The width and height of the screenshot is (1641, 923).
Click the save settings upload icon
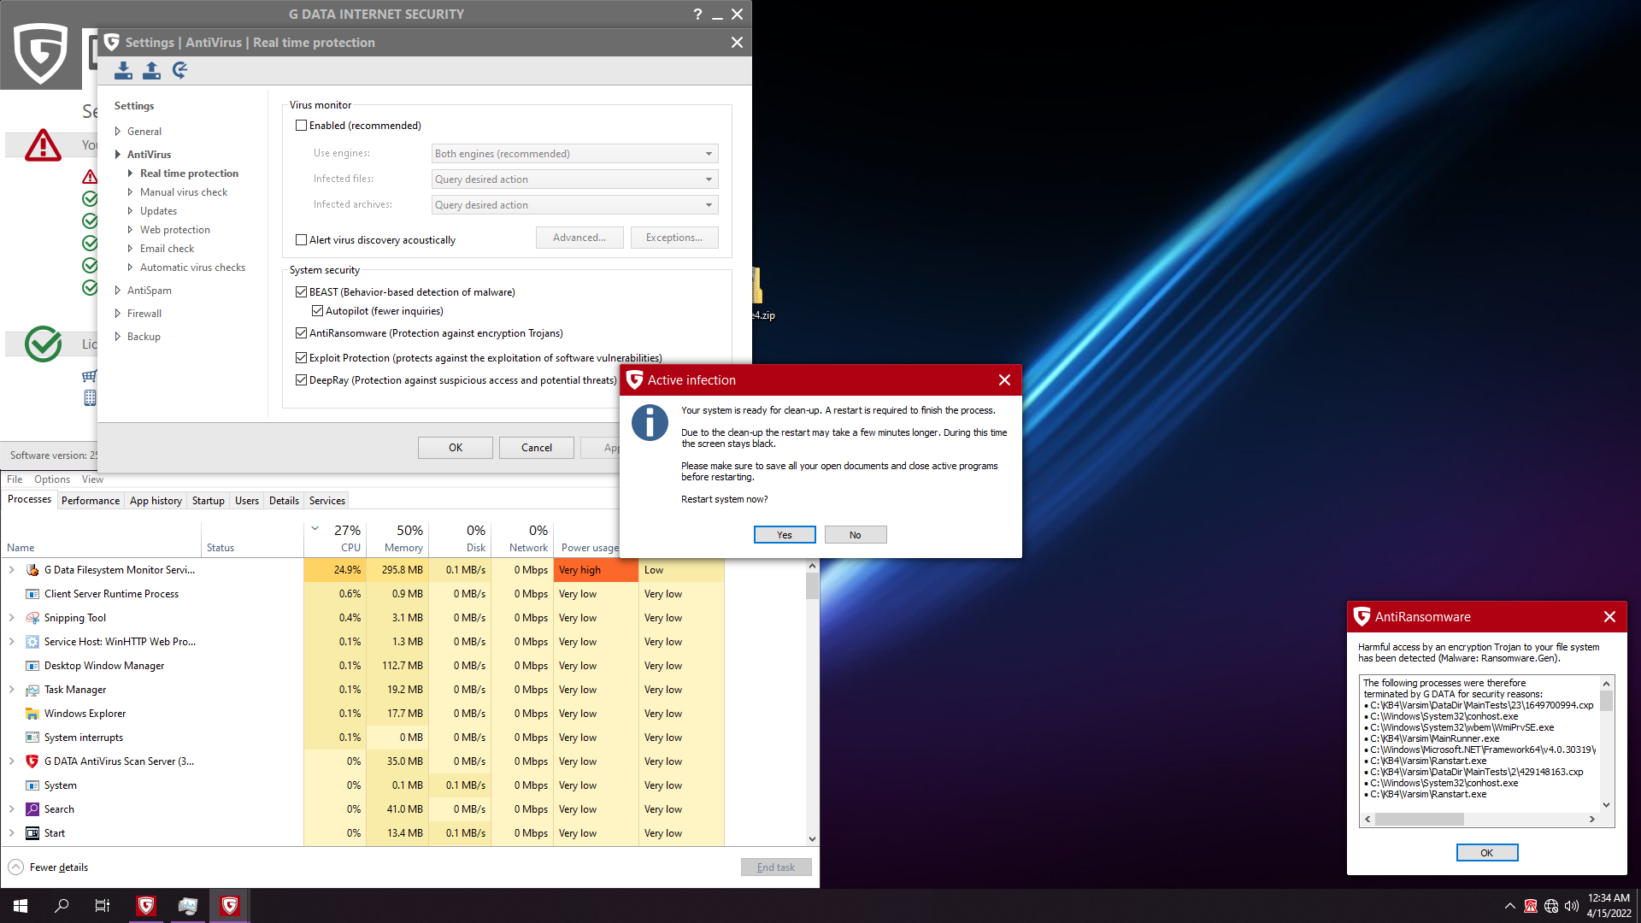click(151, 70)
